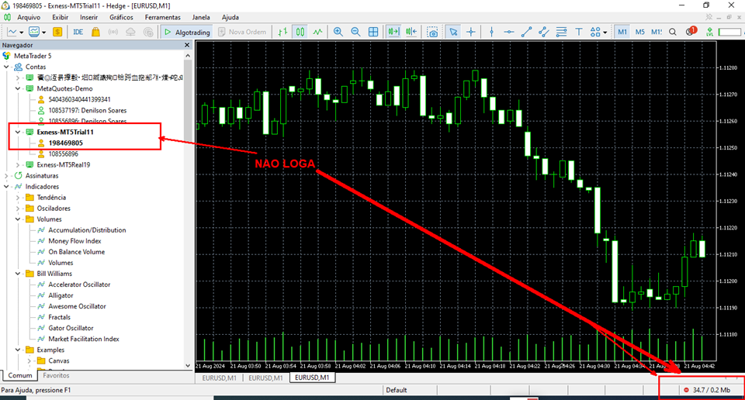The width and height of the screenshot is (745, 400).
Task: Toggle Algotrading on or off
Action: click(187, 32)
